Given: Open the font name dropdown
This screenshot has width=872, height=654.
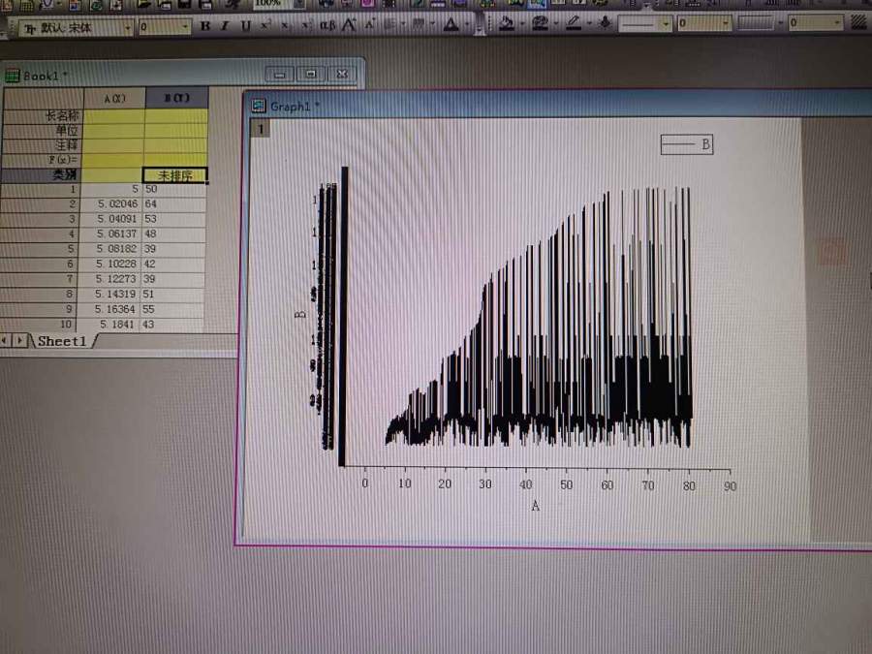Looking at the screenshot, I should pos(127,27).
